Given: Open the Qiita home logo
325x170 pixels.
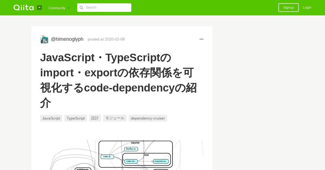Looking at the screenshot, I should 24,8.
